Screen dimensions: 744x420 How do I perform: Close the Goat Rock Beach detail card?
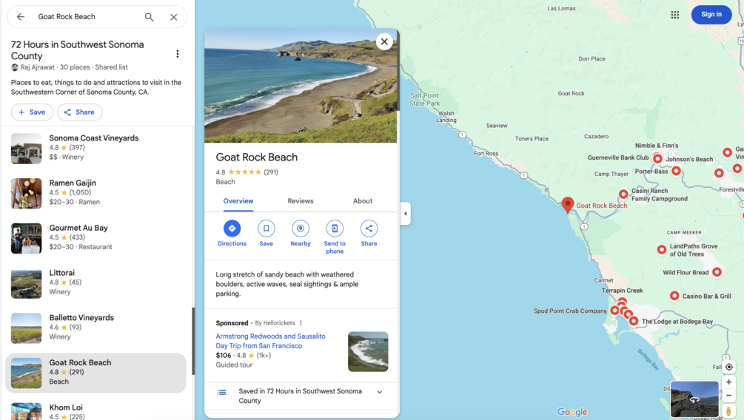[x=384, y=41]
